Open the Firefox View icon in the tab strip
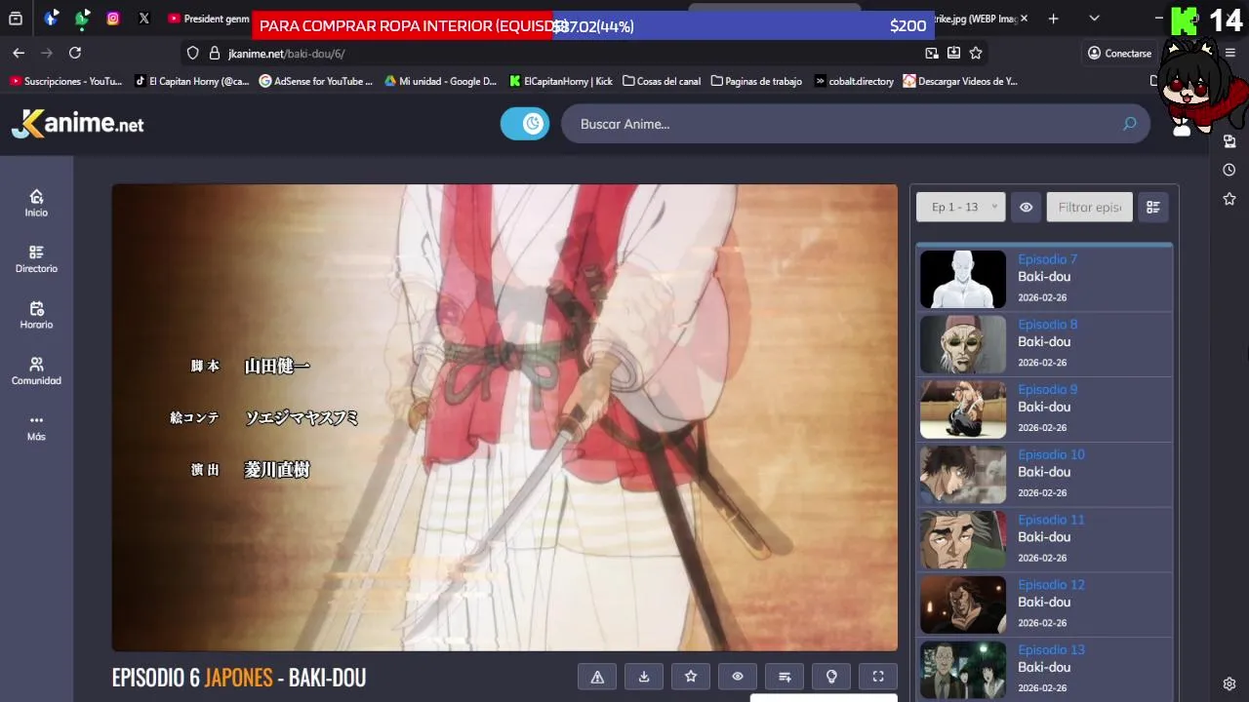 point(16,19)
